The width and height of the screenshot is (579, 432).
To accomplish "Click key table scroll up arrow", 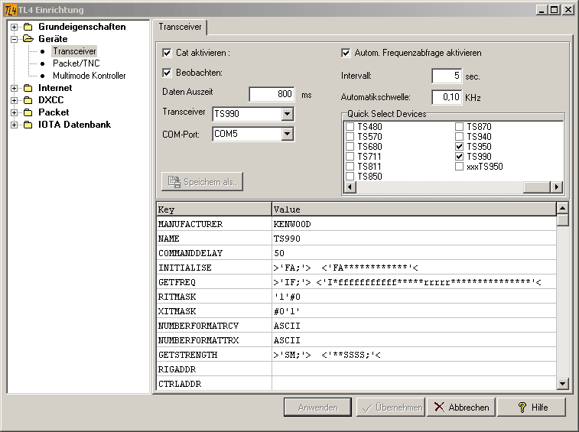I will [562, 208].
